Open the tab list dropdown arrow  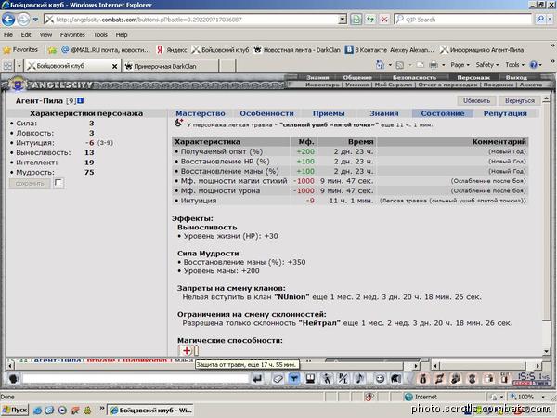[19, 66]
